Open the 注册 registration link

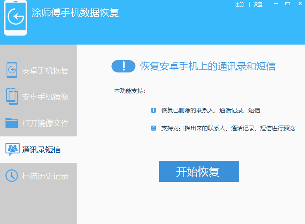(239, 5)
